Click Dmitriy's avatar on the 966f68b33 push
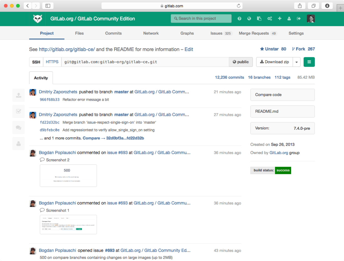Screen dimensions: 344x261 pyautogui.click(x=33, y=92)
